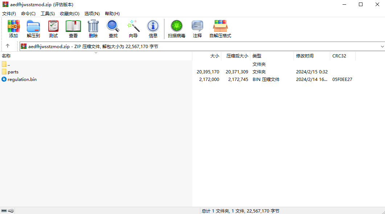Click size value 2,172,000
385x214 pixels.
[x=209, y=80]
